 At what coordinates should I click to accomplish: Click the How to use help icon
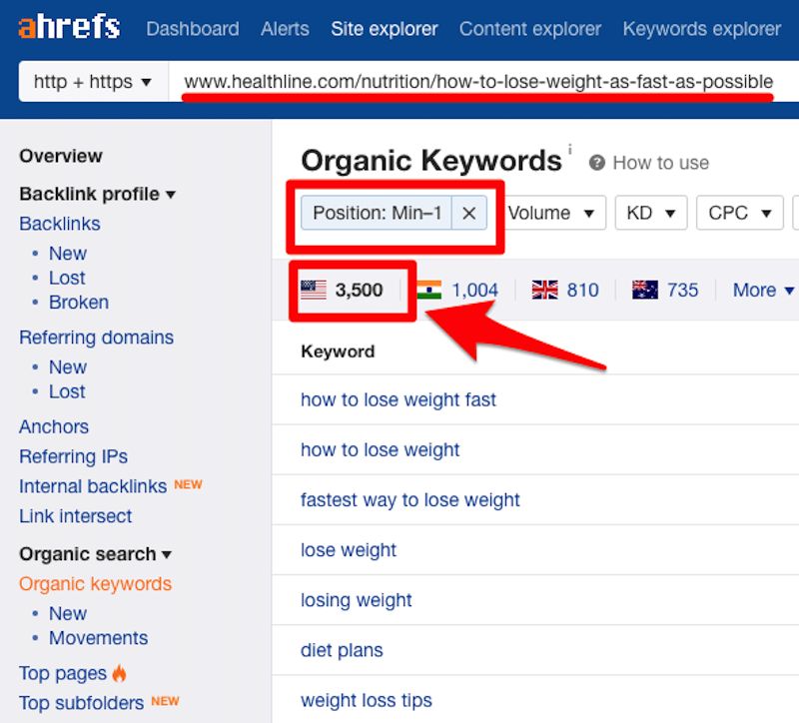coord(596,163)
